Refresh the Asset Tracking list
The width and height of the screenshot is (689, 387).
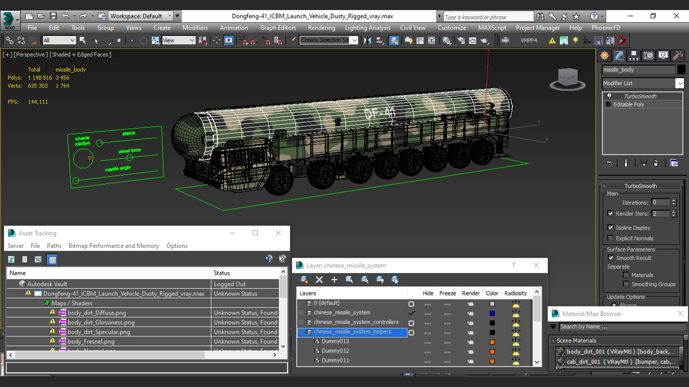[x=11, y=259]
